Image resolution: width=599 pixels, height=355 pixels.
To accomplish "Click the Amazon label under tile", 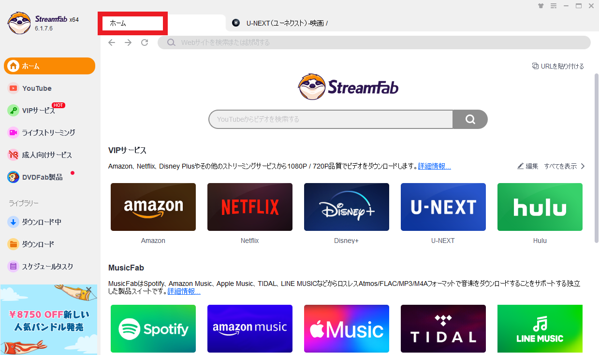I will point(153,241).
